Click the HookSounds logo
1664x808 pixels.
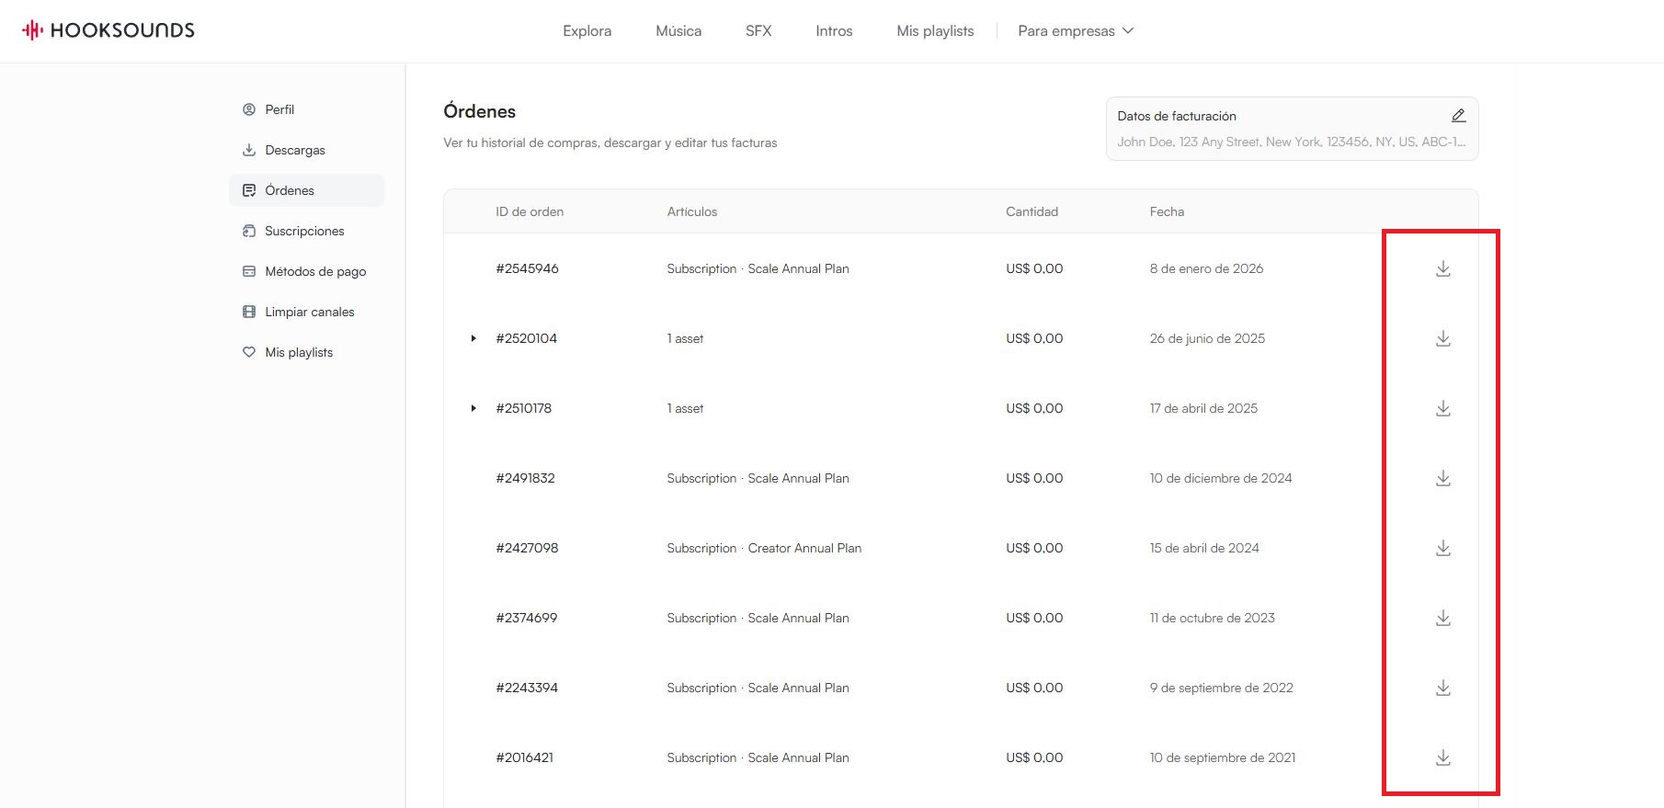click(x=108, y=30)
